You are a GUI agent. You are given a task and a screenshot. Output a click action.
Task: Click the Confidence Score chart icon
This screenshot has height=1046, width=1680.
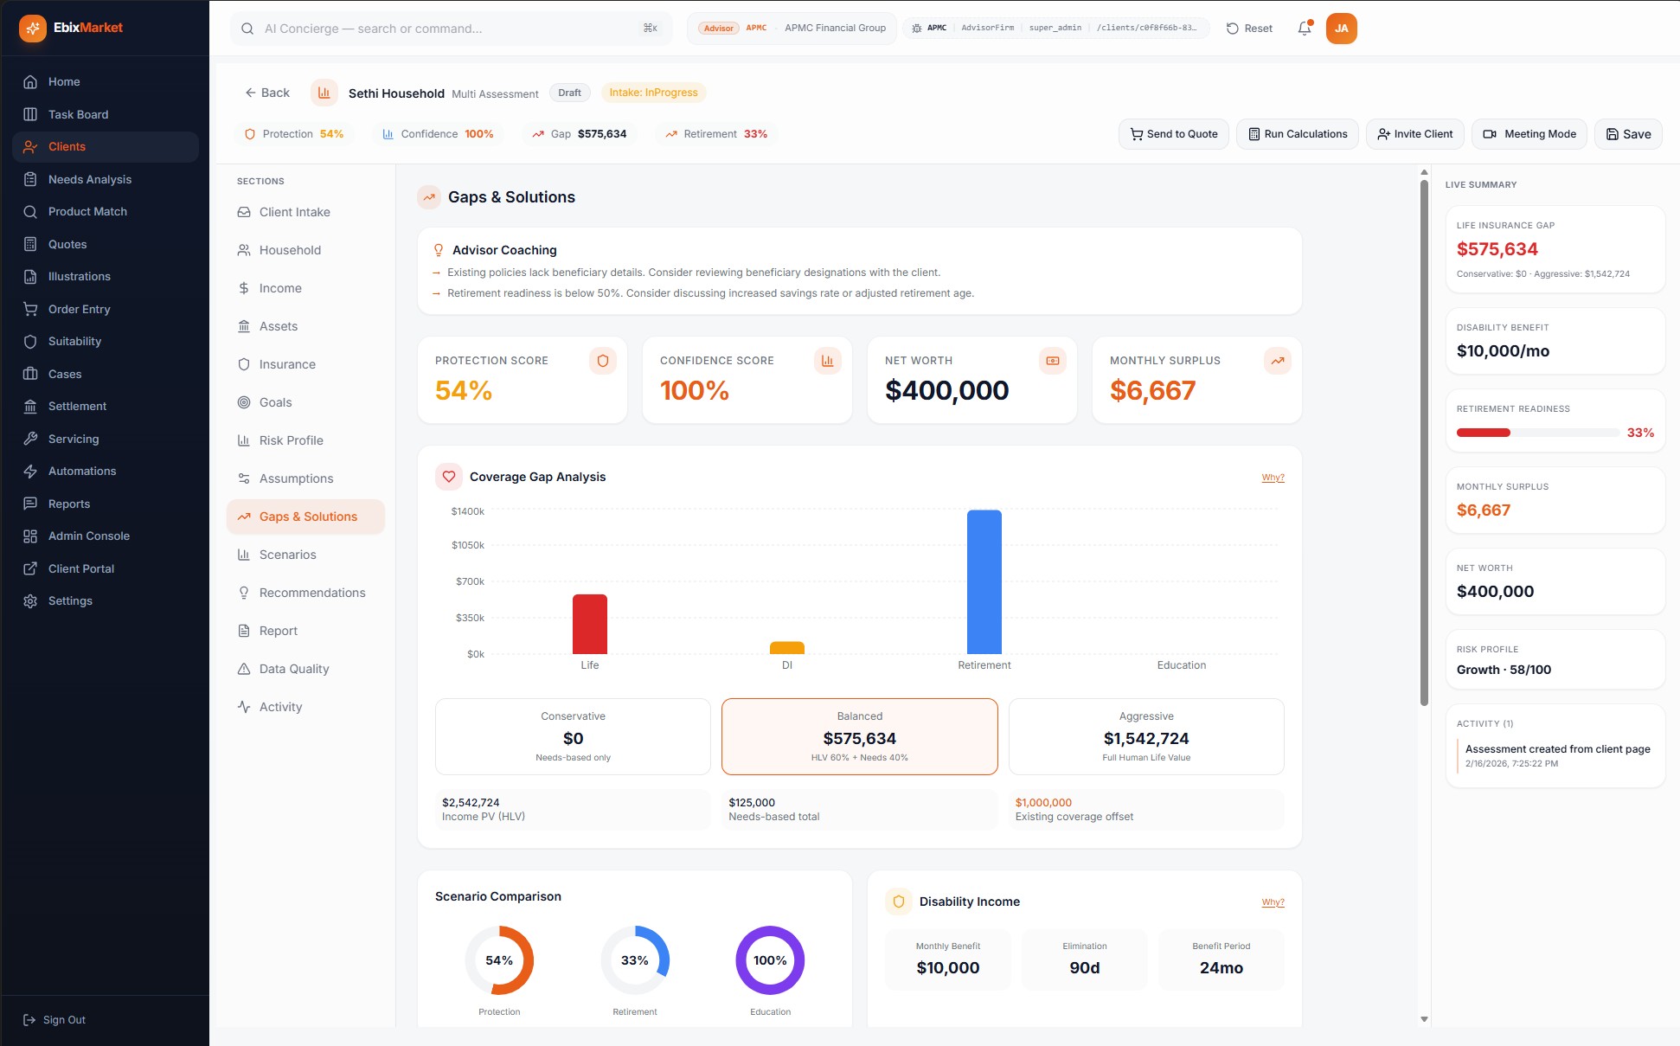click(x=828, y=361)
